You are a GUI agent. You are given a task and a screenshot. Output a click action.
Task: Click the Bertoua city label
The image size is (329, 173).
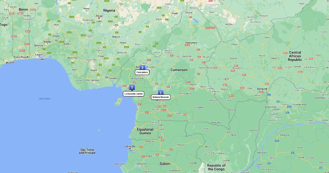193,84
